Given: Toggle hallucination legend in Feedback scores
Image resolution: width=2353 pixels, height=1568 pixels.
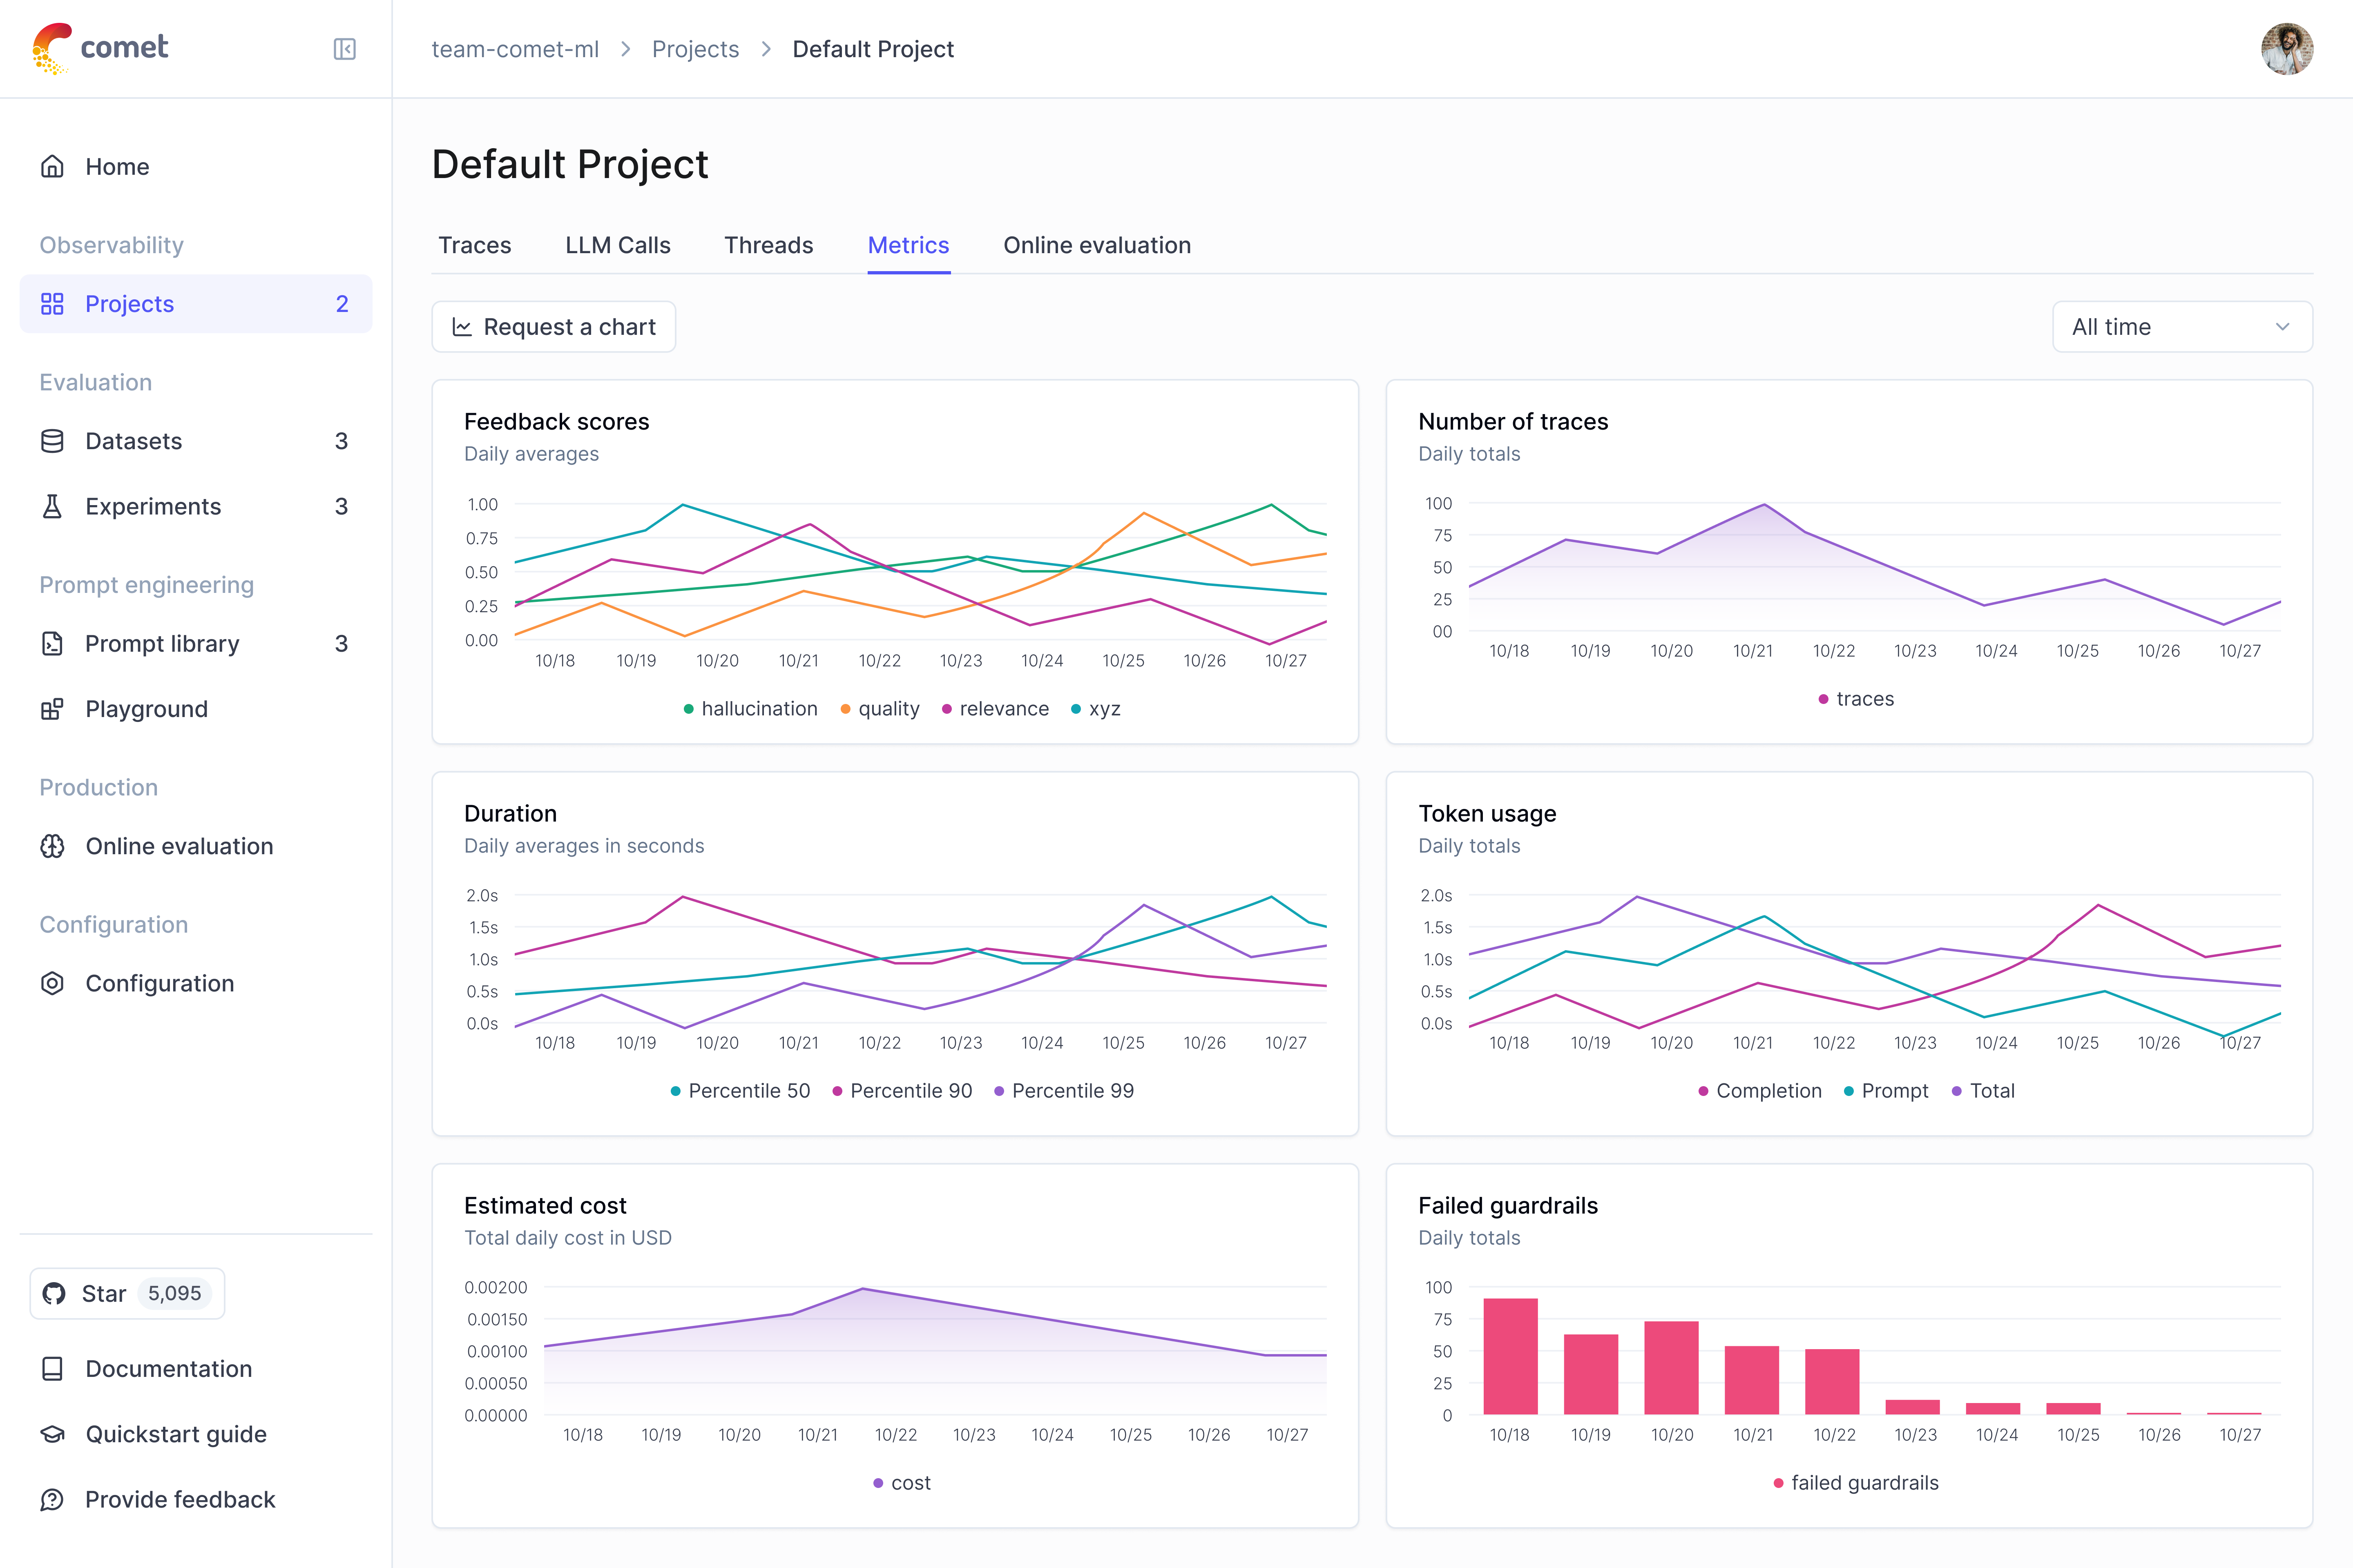Looking at the screenshot, I should [750, 708].
